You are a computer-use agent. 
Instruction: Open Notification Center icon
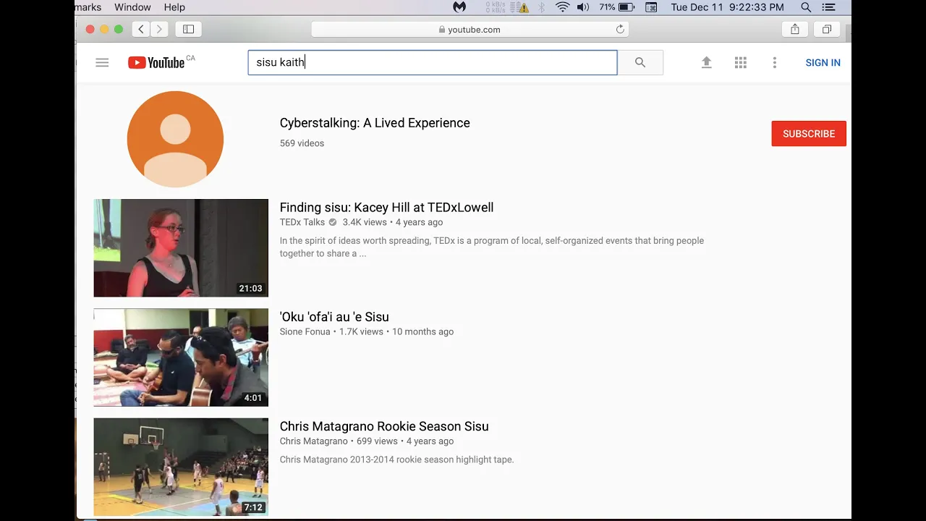point(829,7)
